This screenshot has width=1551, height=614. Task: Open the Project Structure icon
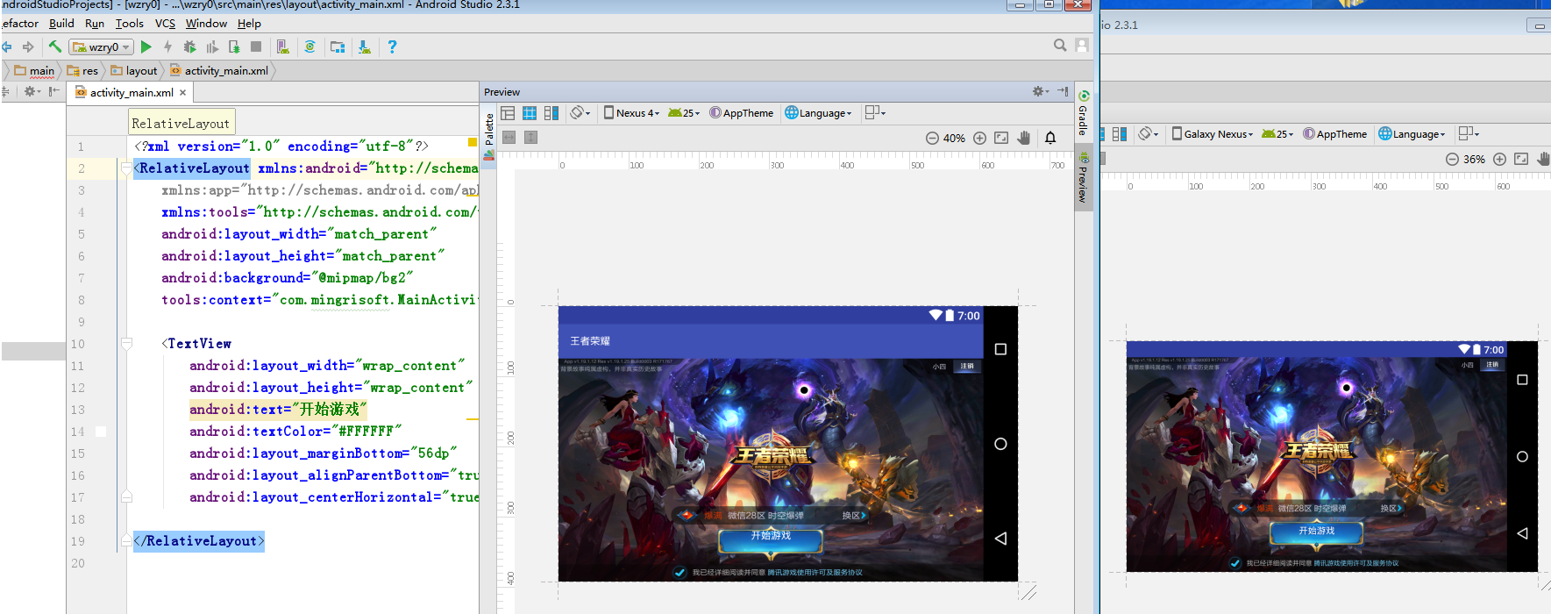[x=338, y=46]
